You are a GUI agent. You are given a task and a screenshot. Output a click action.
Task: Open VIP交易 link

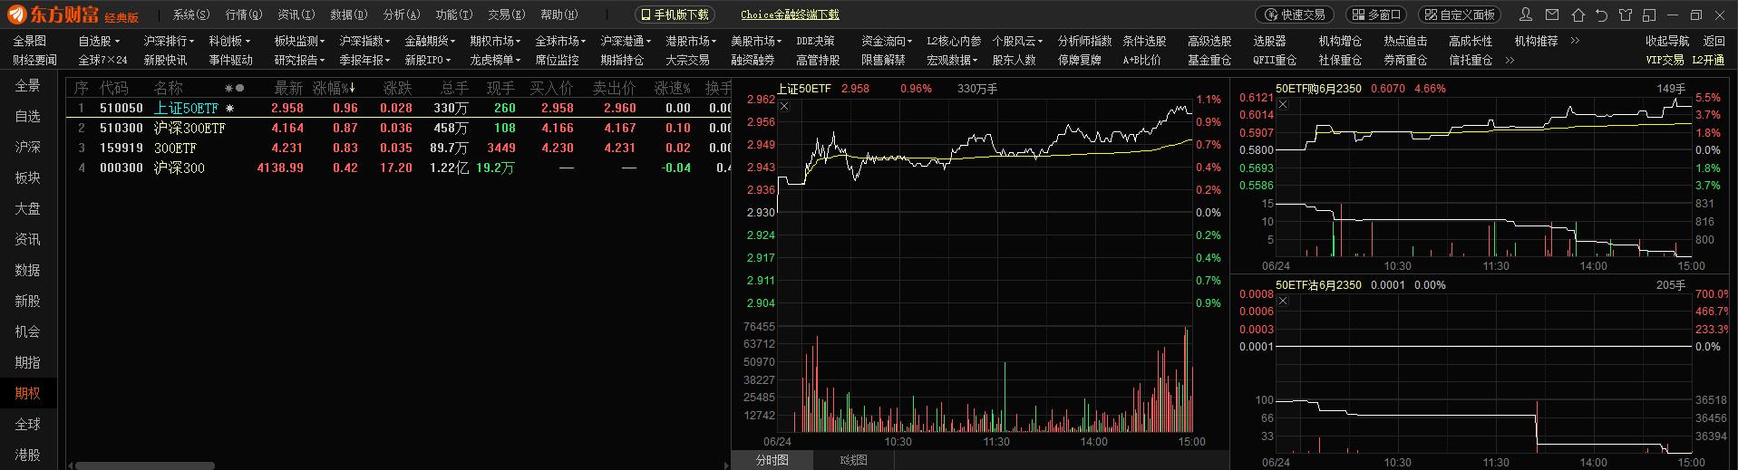click(1665, 60)
